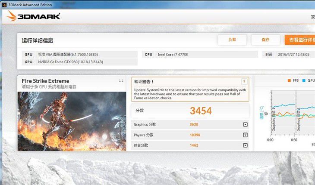The image size is (315, 185).
Task: Open the validation warning help question mark
Action: tap(244, 82)
